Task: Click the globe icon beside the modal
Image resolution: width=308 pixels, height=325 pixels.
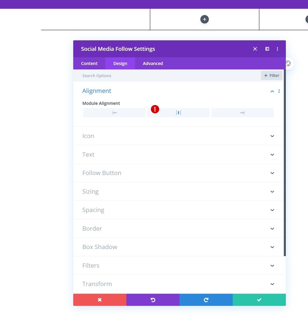Action: tap(288, 63)
